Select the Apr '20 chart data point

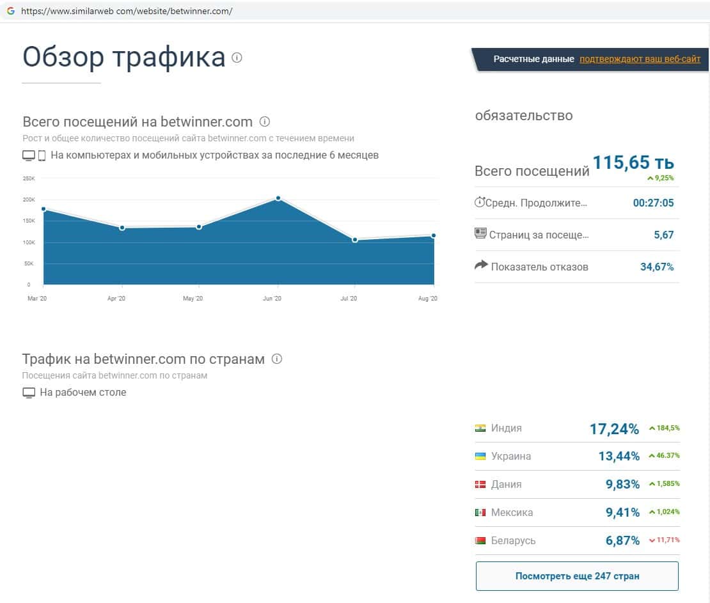(x=122, y=228)
